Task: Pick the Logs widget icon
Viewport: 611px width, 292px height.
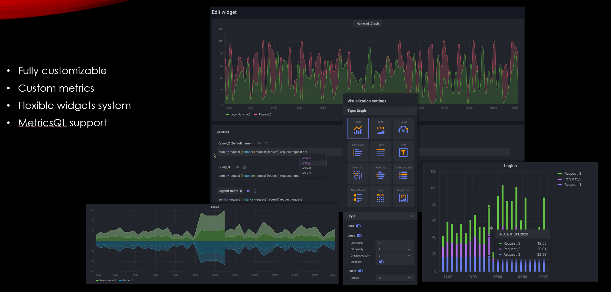Action: pyautogui.click(x=381, y=197)
